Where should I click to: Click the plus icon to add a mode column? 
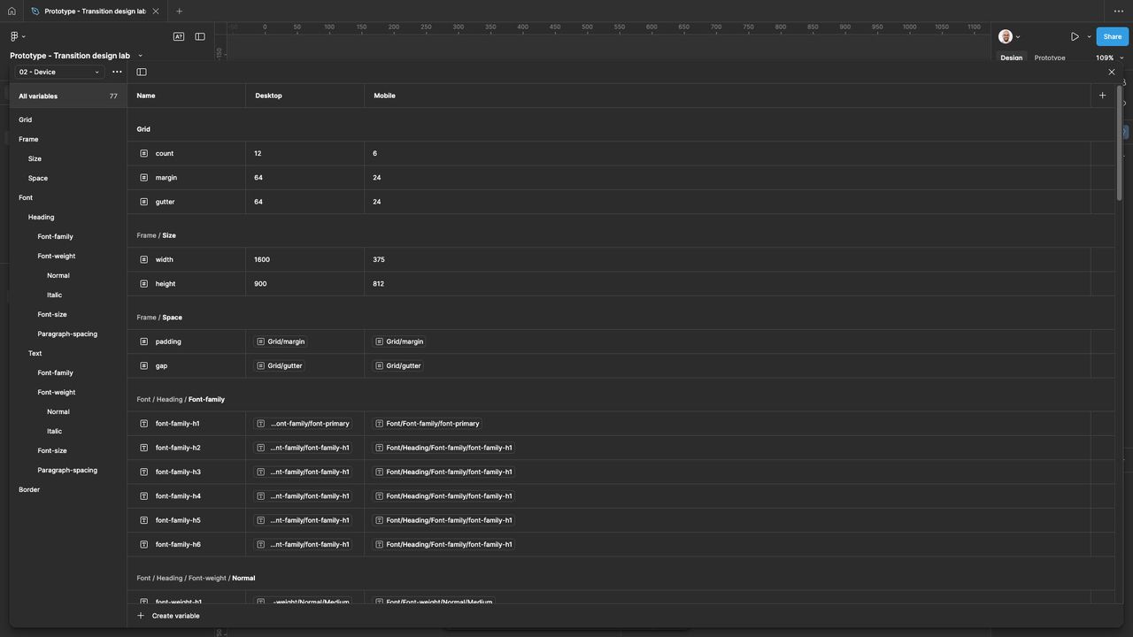coord(1102,96)
